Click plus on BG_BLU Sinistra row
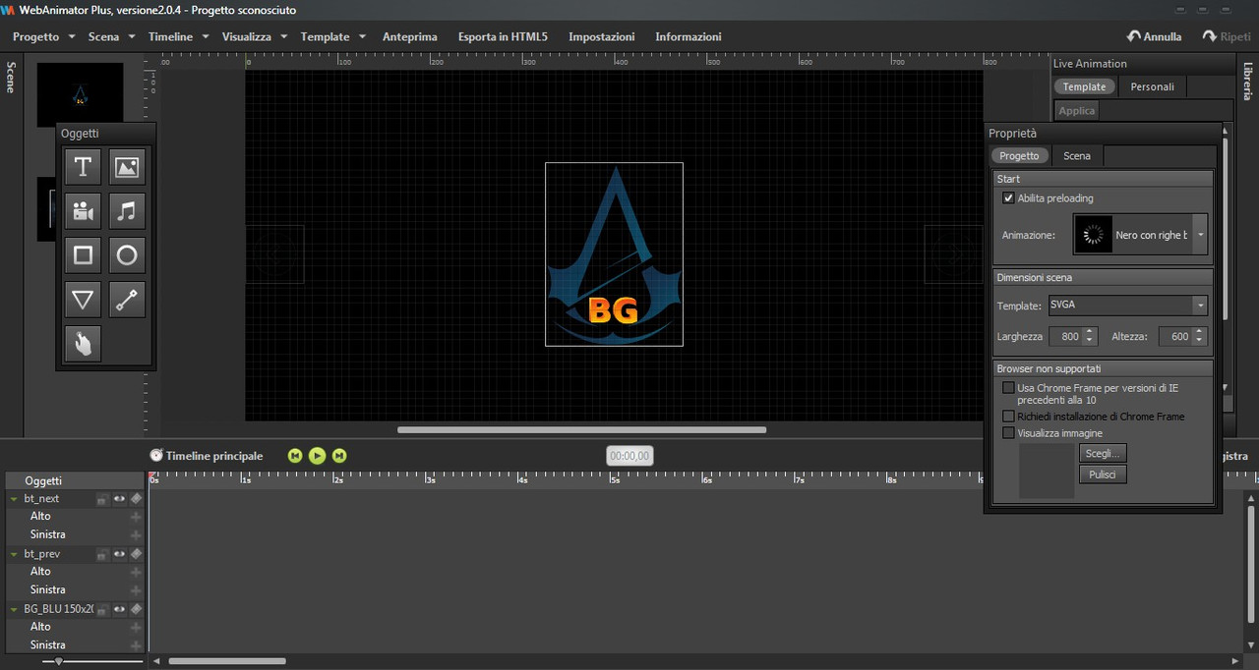 (x=136, y=645)
